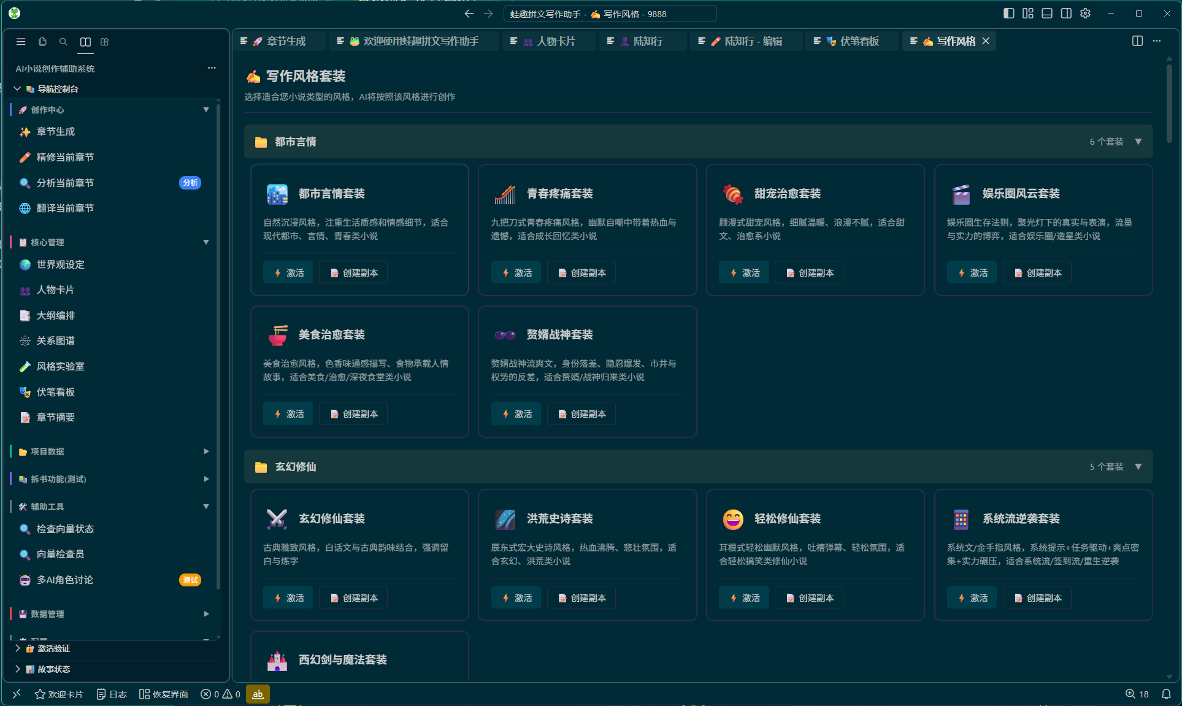Activate the 洪荒史诗套装 style
This screenshot has height=706, width=1182.
516,598
